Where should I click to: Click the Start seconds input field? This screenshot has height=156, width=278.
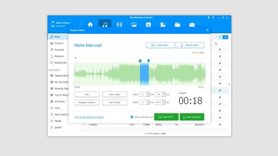coord(159,94)
